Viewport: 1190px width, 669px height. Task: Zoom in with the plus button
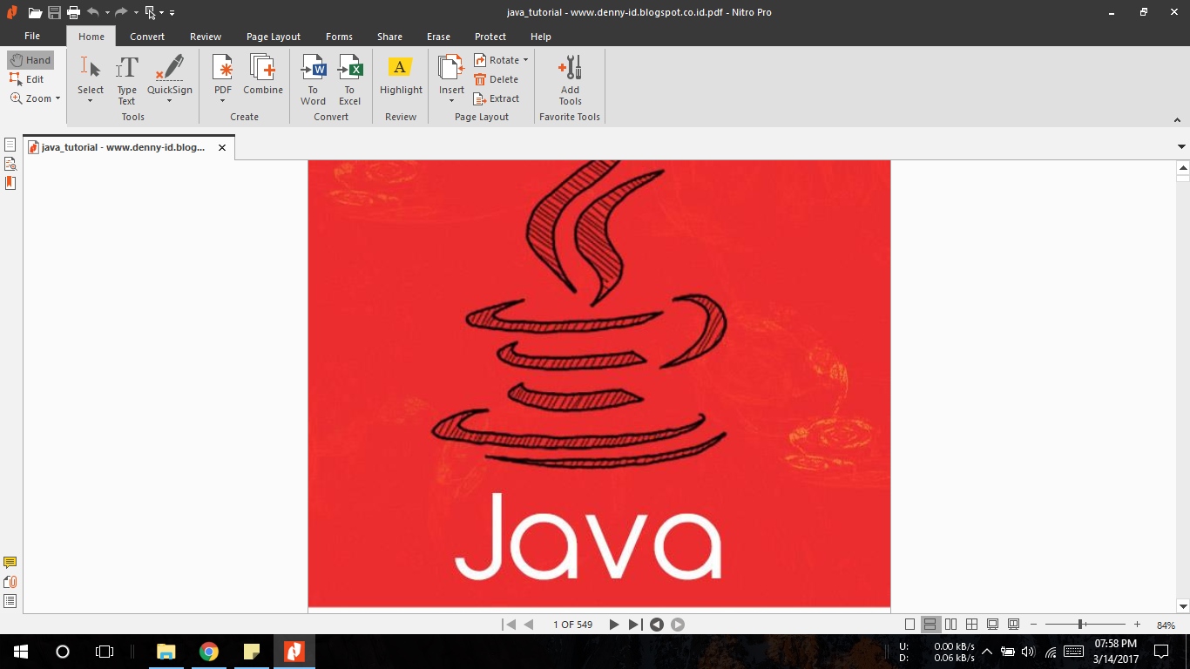point(1137,625)
